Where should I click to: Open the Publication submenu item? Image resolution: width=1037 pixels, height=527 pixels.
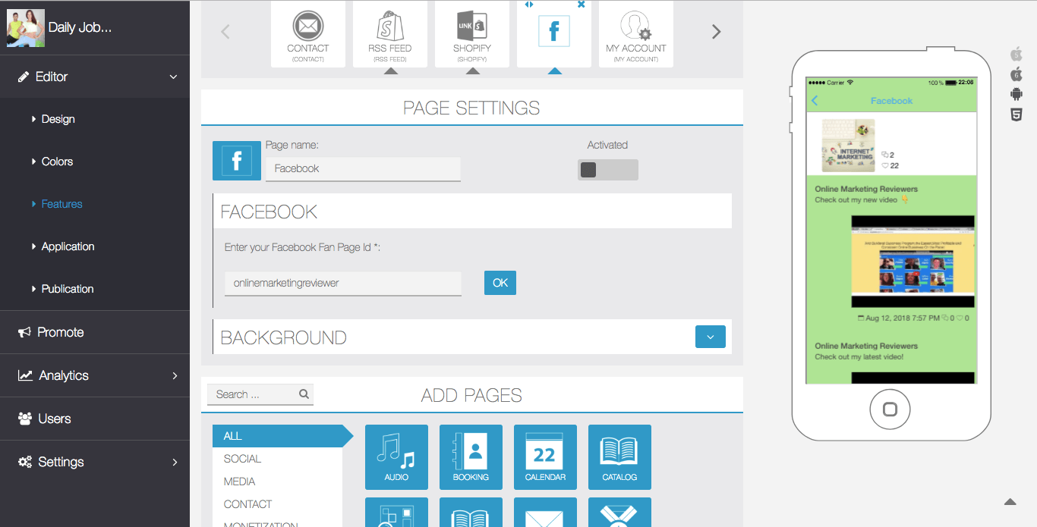coord(68,289)
